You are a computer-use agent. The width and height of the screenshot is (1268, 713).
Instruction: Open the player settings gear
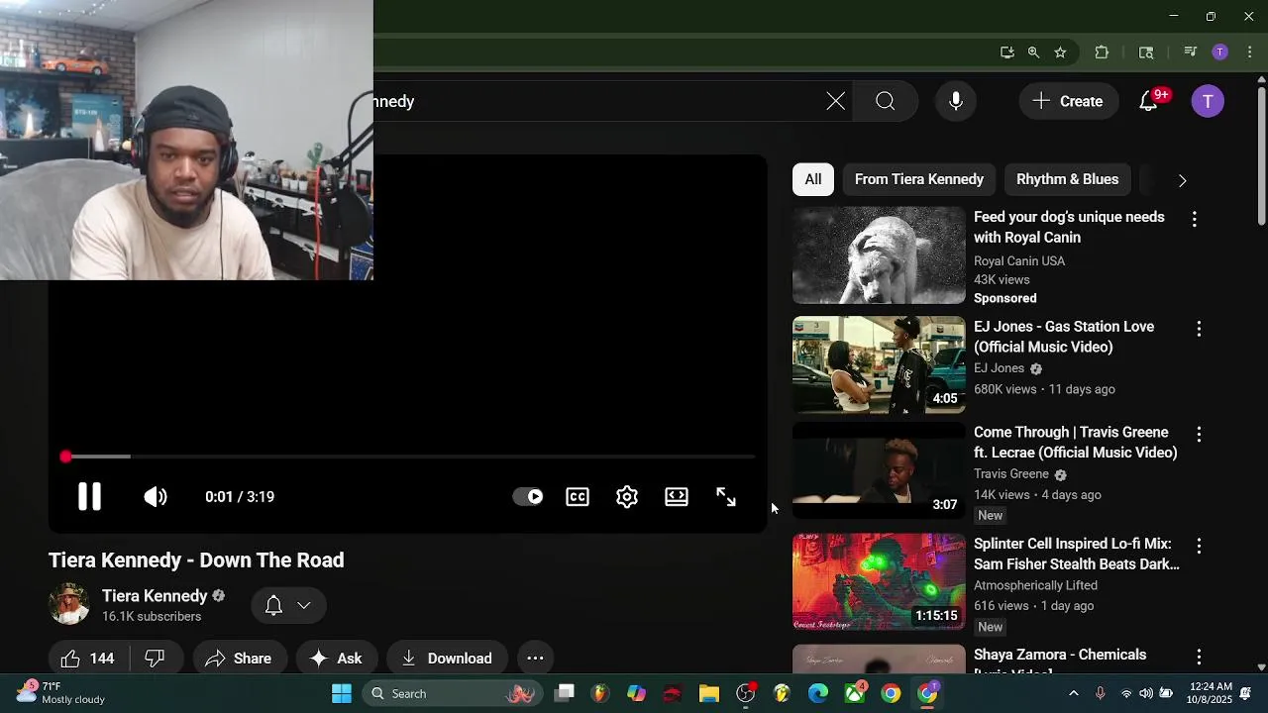627,497
